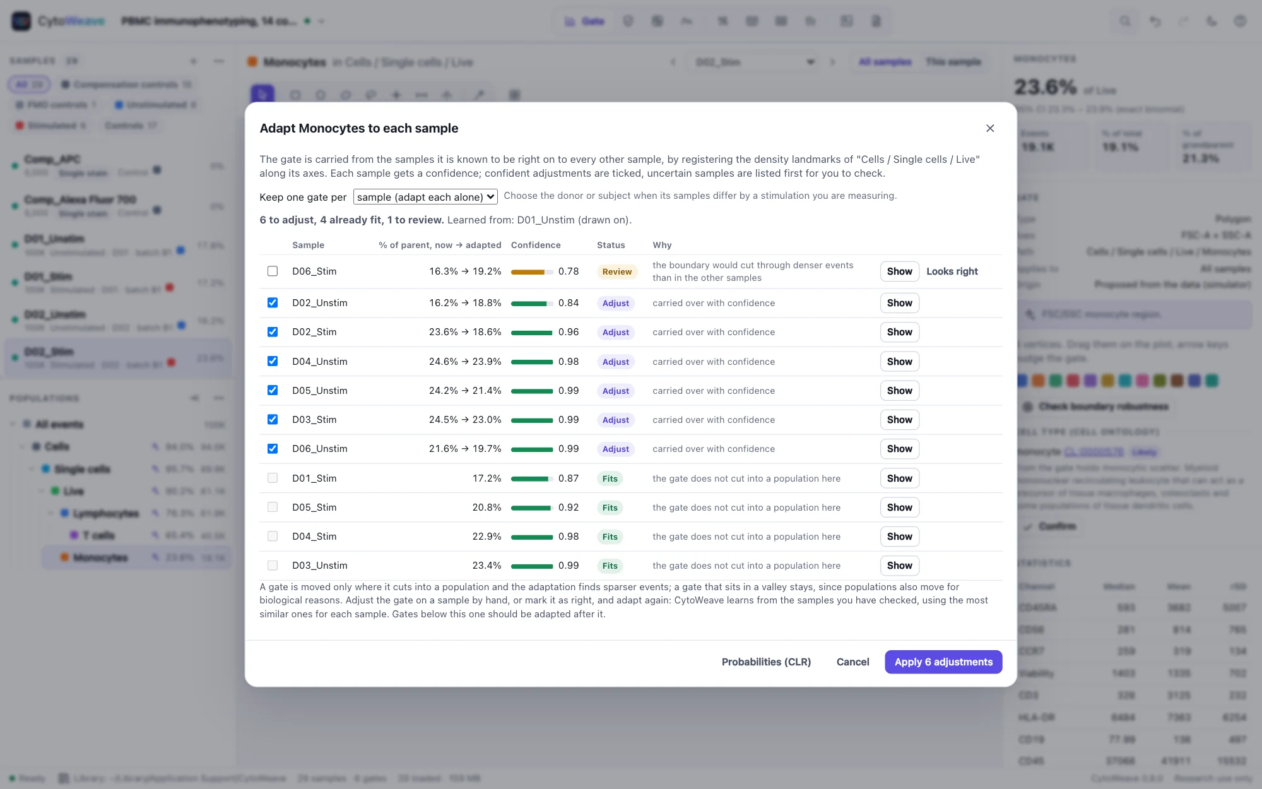Viewport: 1262px width, 789px height.
Task: Select the 'All samples' tab
Action: pyautogui.click(x=885, y=62)
